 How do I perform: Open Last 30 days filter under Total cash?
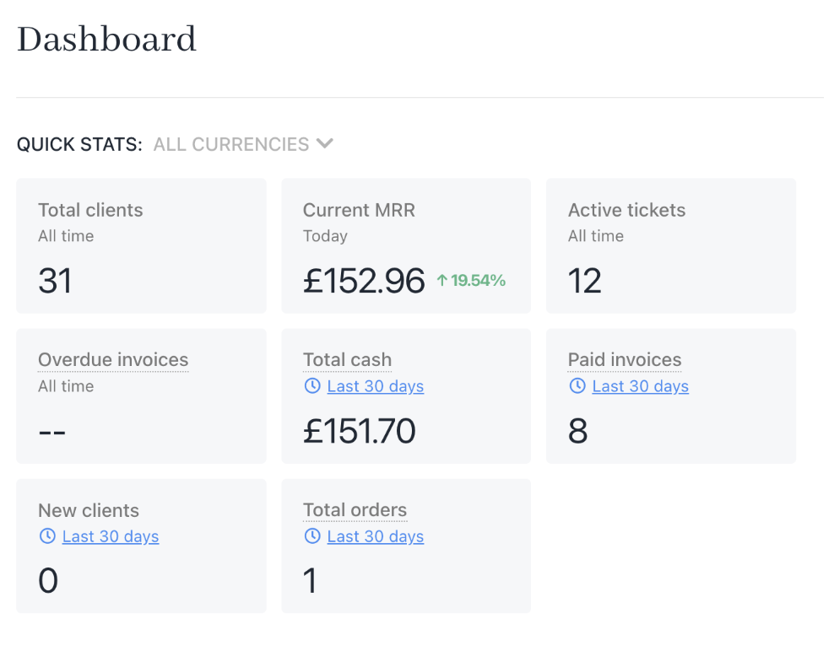tap(375, 386)
